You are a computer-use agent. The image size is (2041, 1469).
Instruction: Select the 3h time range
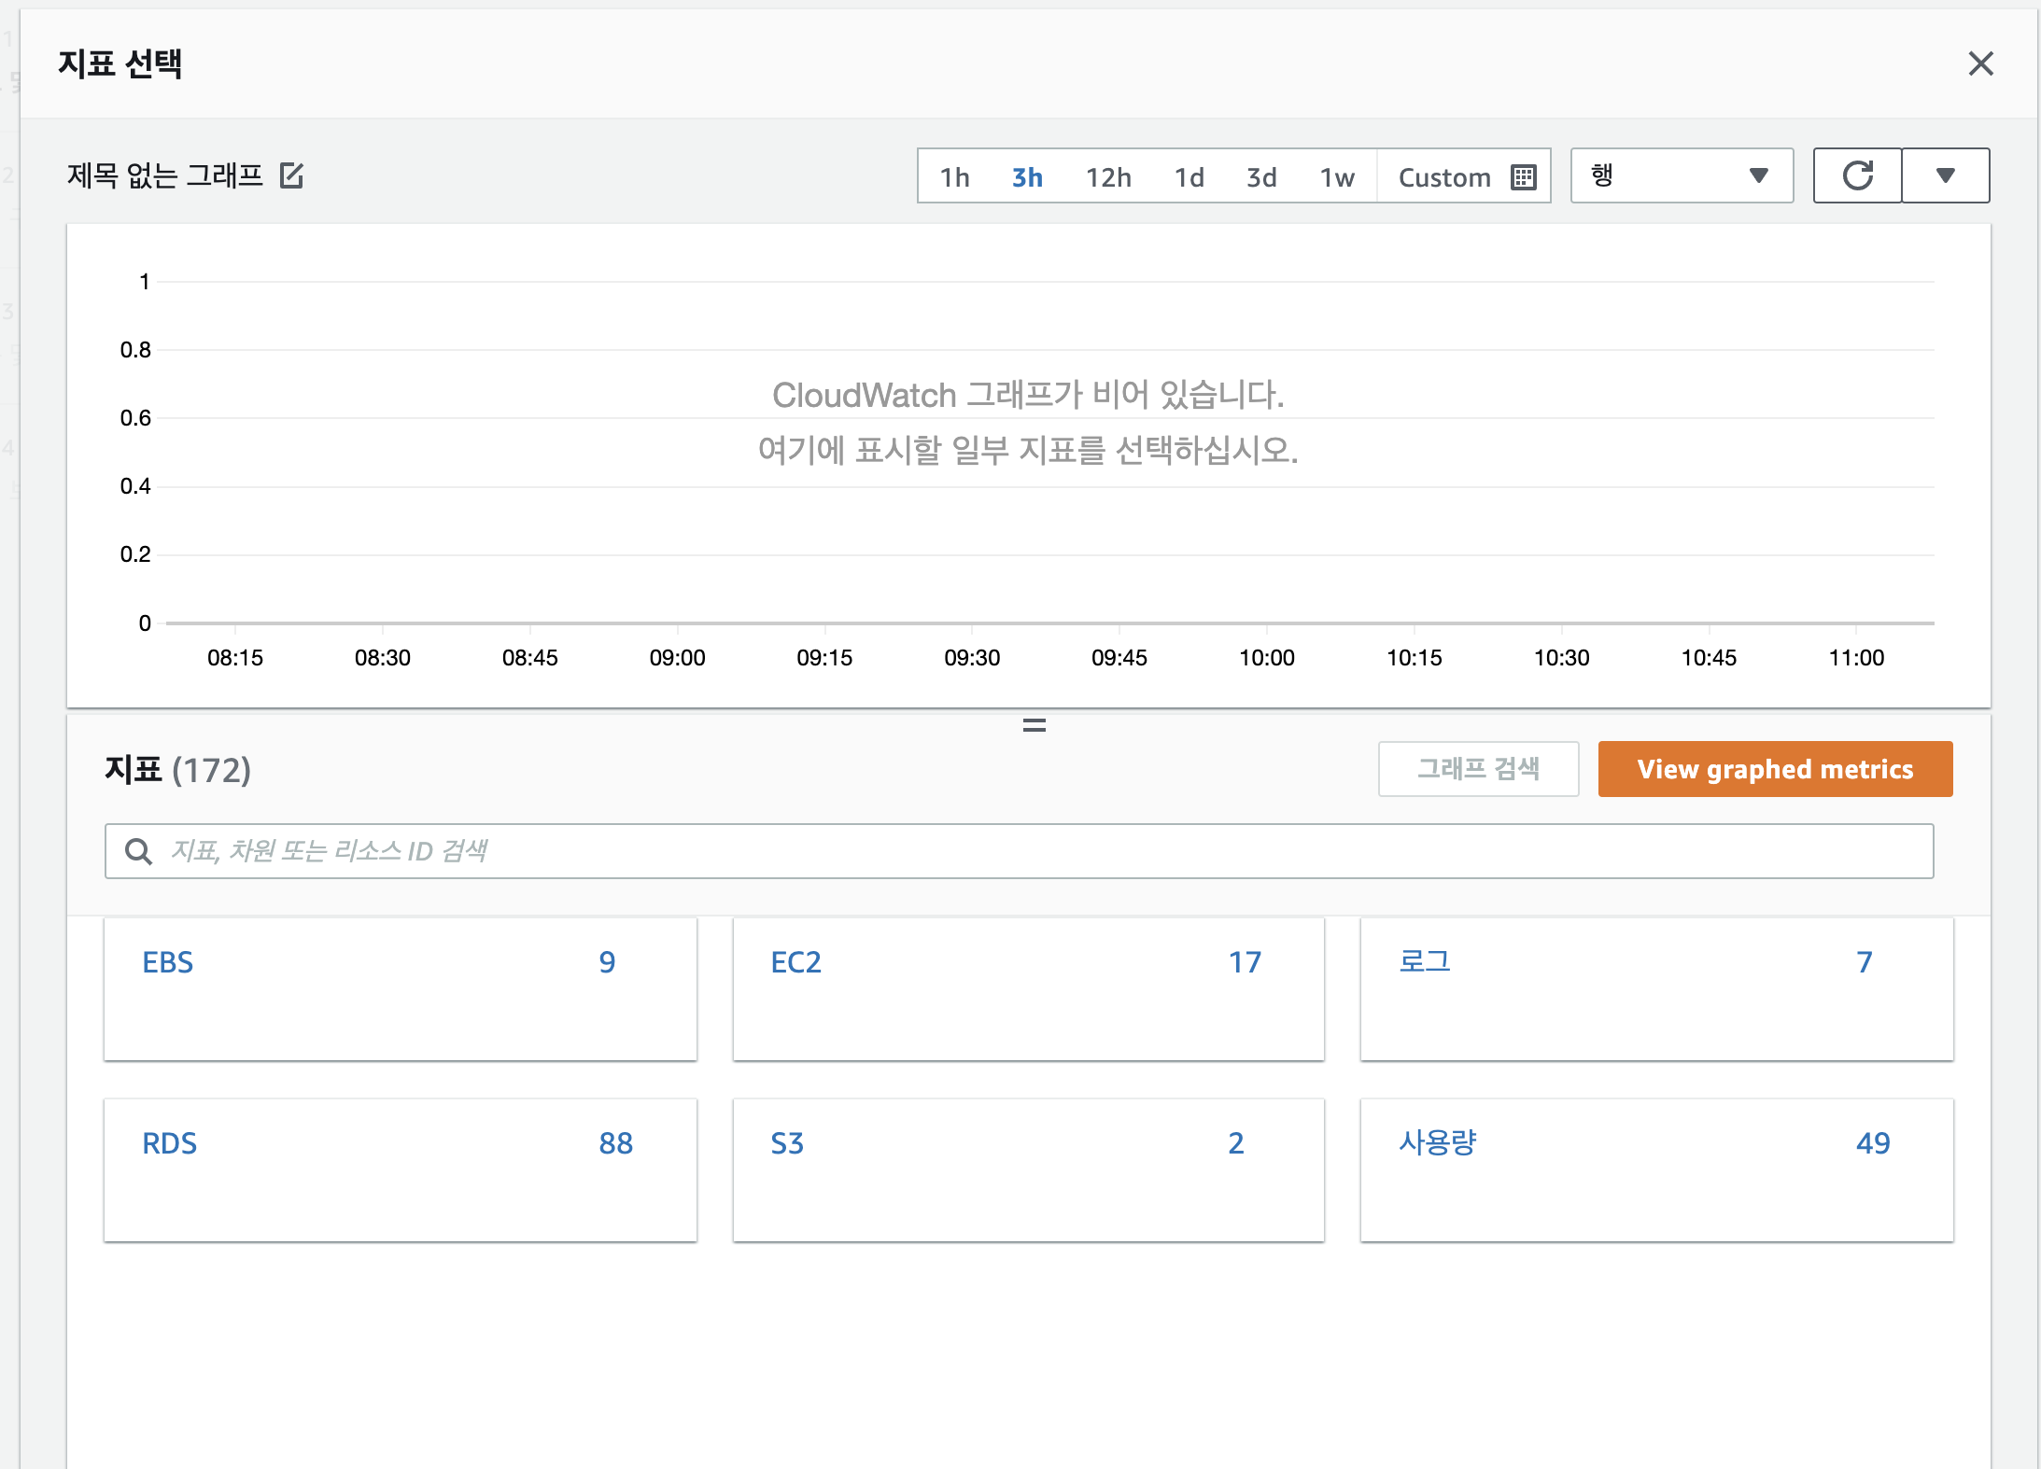[1027, 176]
